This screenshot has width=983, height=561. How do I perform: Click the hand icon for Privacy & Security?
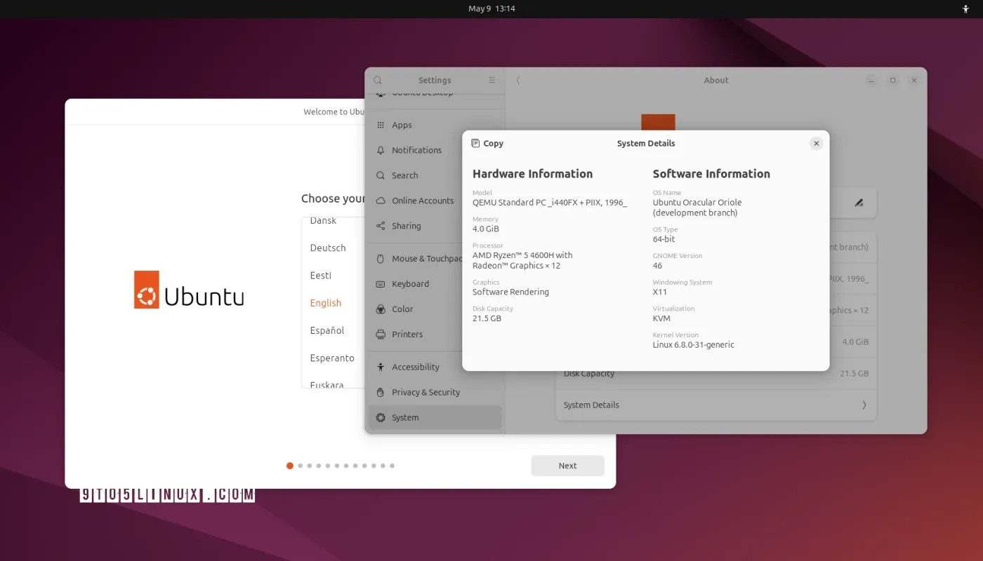click(381, 392)
